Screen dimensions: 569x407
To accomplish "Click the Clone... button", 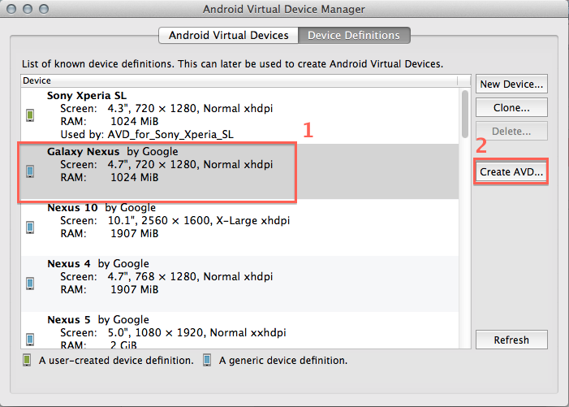I will (x=511, y=107).
